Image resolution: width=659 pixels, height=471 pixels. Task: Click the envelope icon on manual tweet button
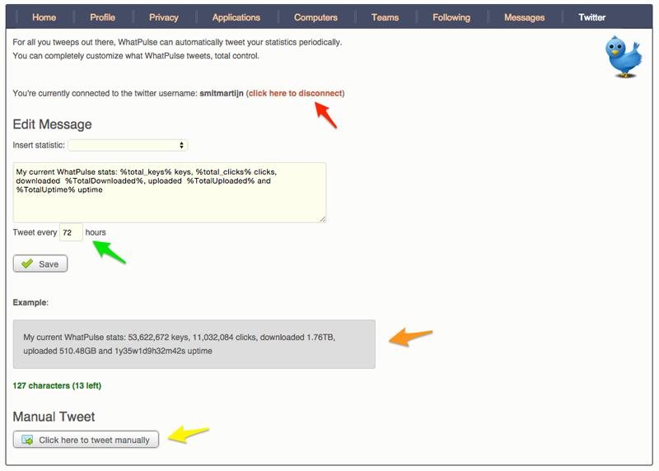pyautogui.click(x=27, y=440)
